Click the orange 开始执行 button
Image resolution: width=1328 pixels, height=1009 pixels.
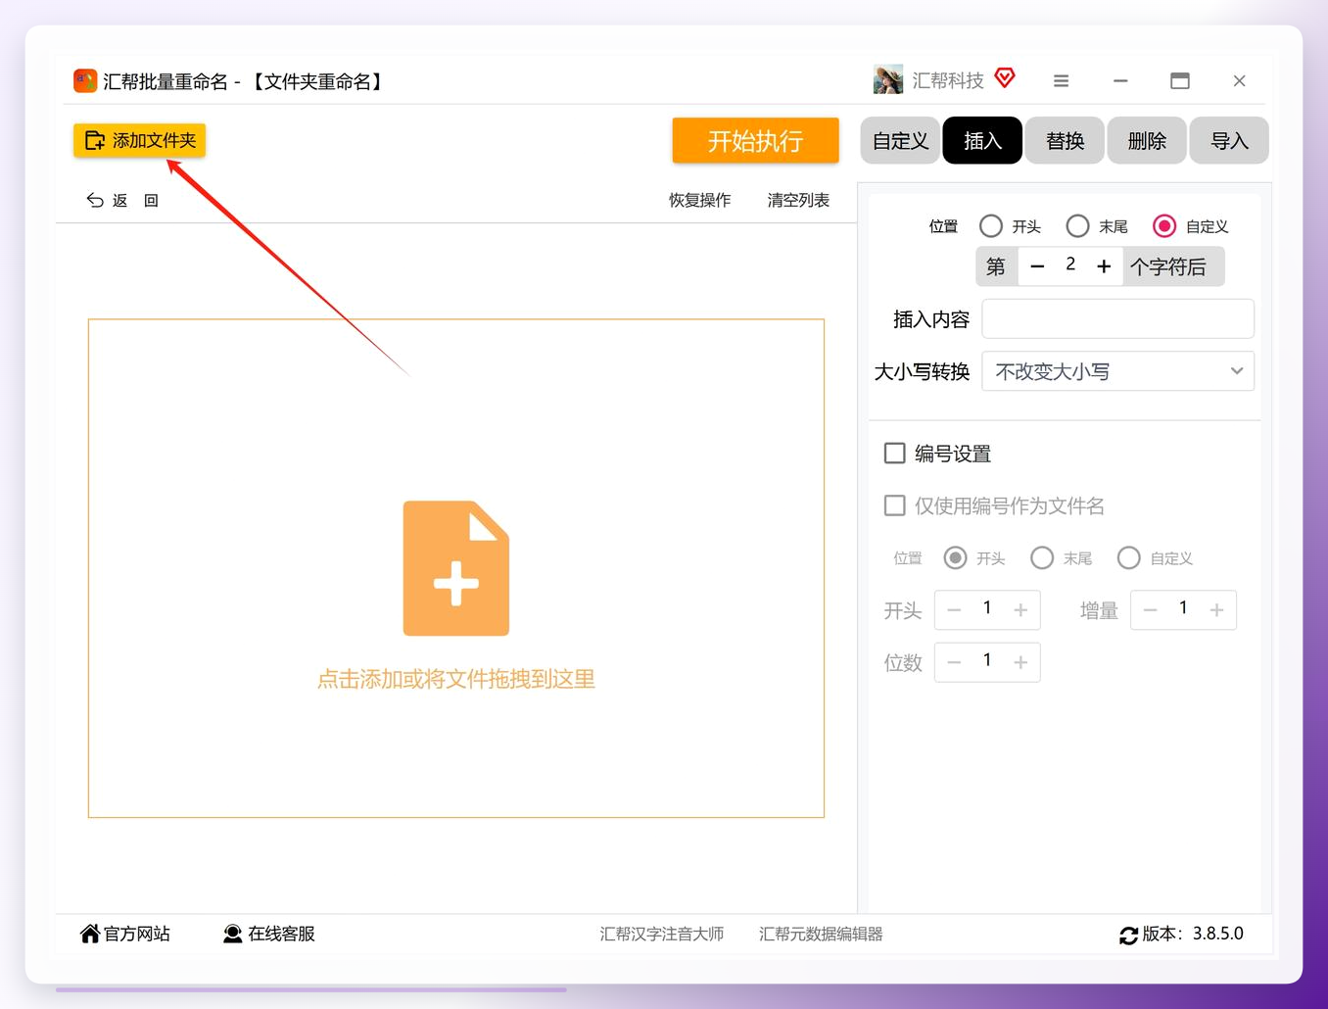click(x=755, y=141)
